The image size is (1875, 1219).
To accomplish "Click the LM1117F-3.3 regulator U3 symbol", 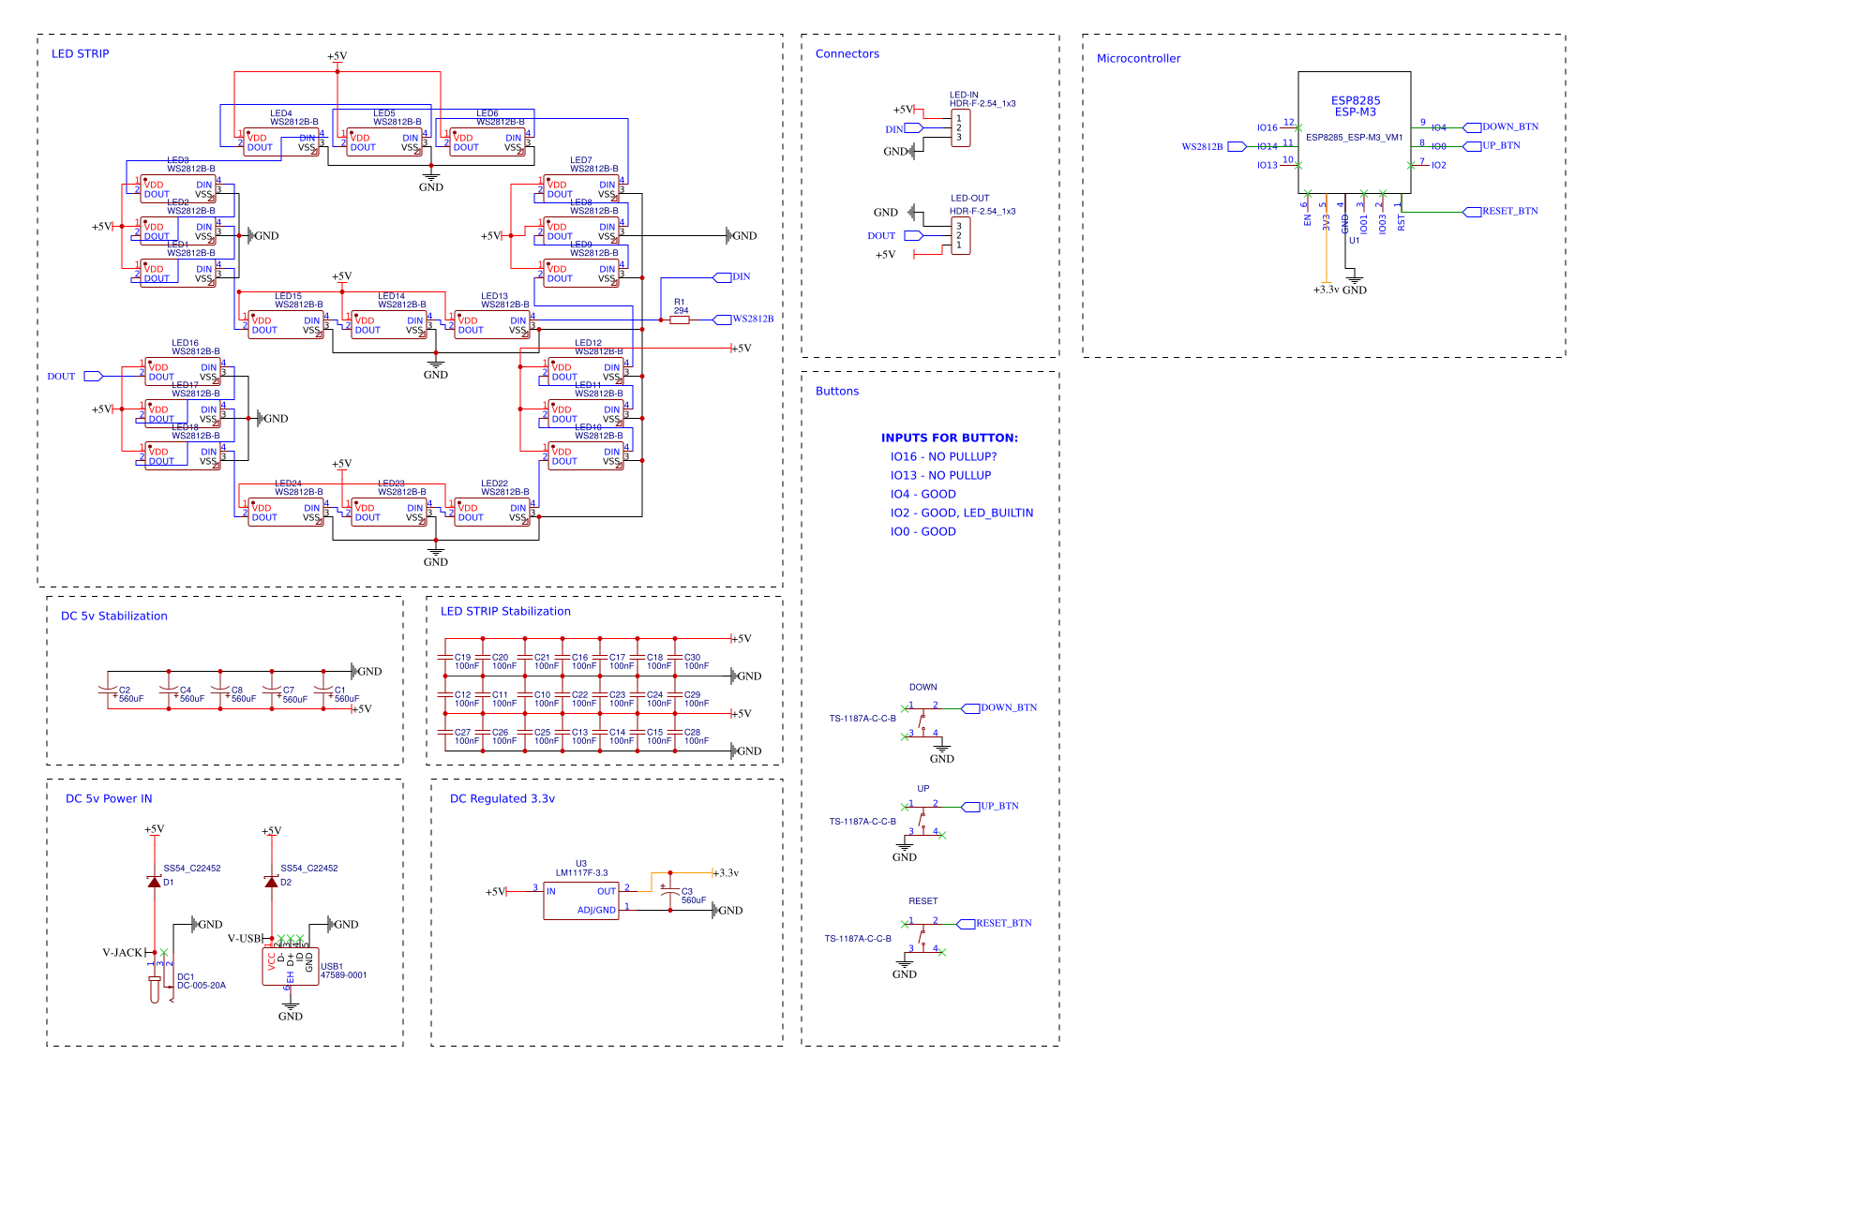I will coord(581,900).
